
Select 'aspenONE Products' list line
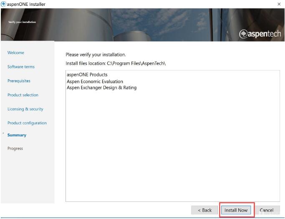click(x=87, y=75)
